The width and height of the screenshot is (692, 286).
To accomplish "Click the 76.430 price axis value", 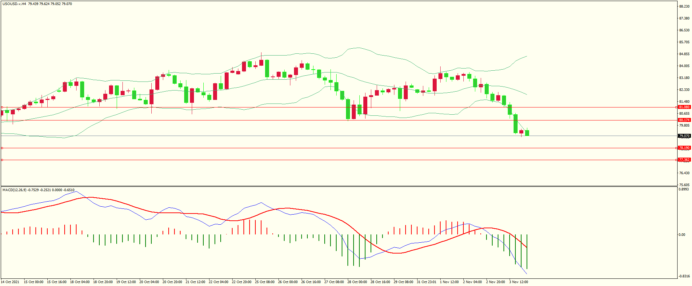I will pyautogui.click(x=684, y=173).
